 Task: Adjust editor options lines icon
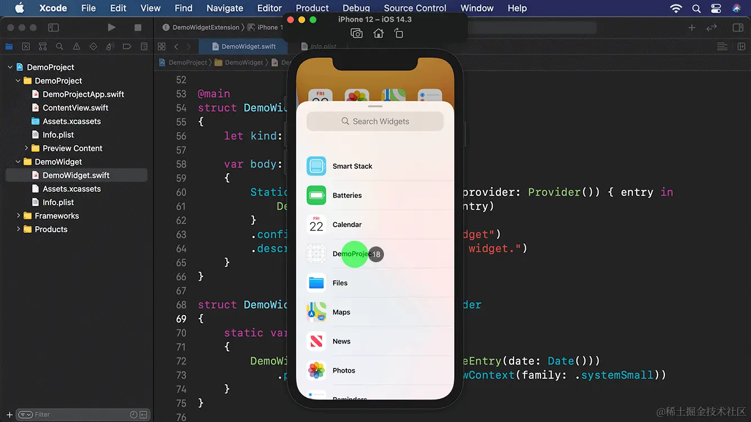click(722, 47)
